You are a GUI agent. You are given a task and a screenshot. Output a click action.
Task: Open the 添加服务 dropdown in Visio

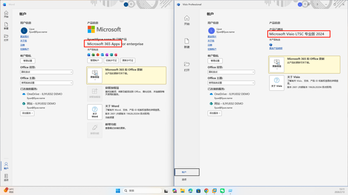click(214, 113)
